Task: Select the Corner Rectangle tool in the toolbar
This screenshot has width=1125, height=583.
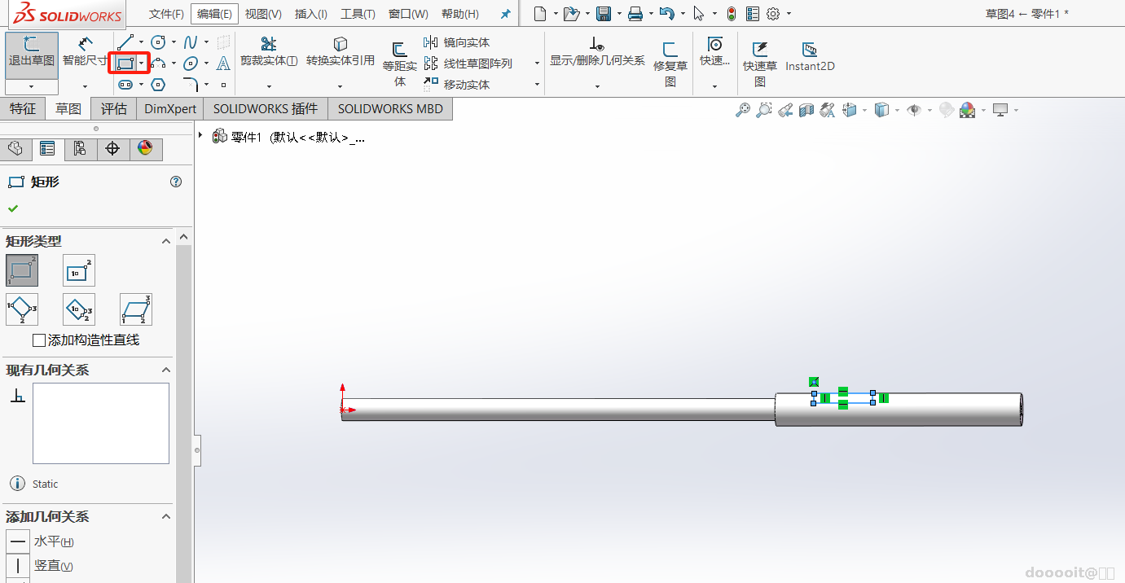Action: click(x=125, y=63)
